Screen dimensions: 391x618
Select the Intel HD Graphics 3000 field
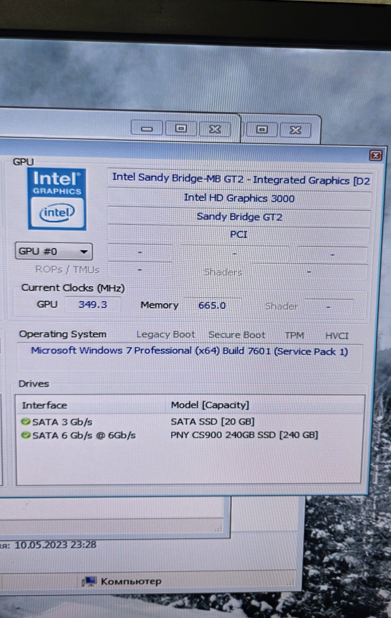coord(239,198)
